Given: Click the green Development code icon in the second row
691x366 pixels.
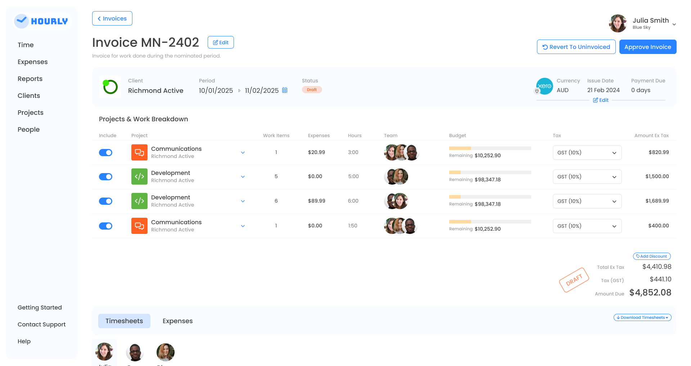Looking at the screenshot, I should click(139, 177).
